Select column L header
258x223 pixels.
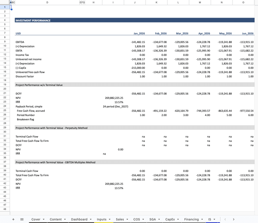click(178, 3)
